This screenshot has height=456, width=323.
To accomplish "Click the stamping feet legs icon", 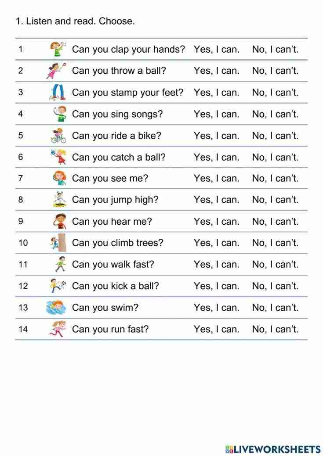I will [58, 92].
